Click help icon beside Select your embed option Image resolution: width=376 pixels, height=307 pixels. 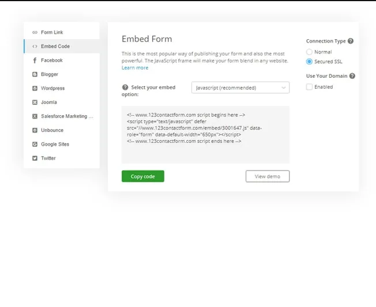pos(125,87)
